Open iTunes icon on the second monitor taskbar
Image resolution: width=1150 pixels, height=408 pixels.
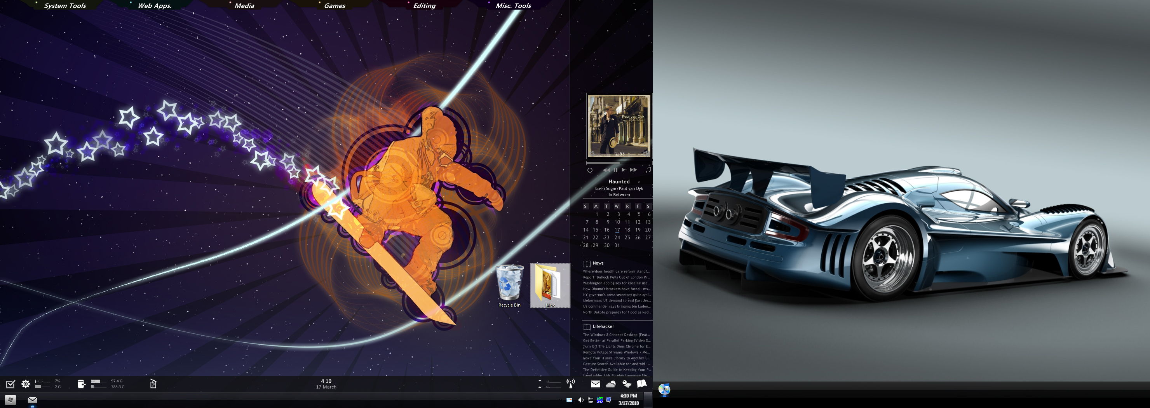coord(664,390)
